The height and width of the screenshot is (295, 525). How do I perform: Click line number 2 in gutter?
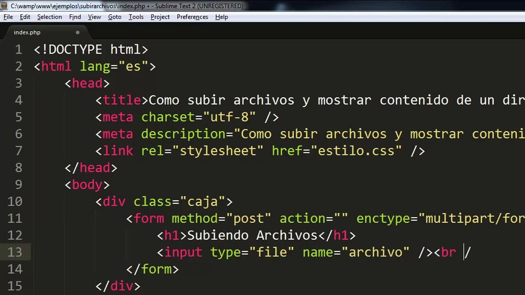click(x=19, y=66)
